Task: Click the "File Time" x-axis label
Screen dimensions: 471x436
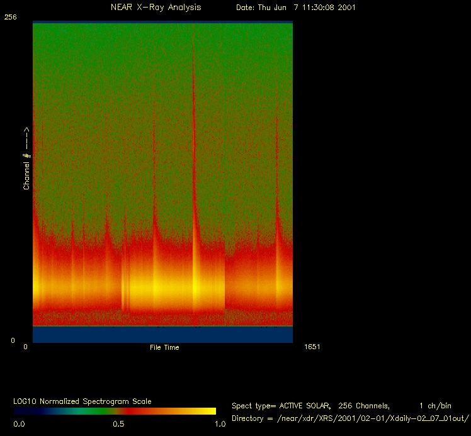Action: pos(164,347)
